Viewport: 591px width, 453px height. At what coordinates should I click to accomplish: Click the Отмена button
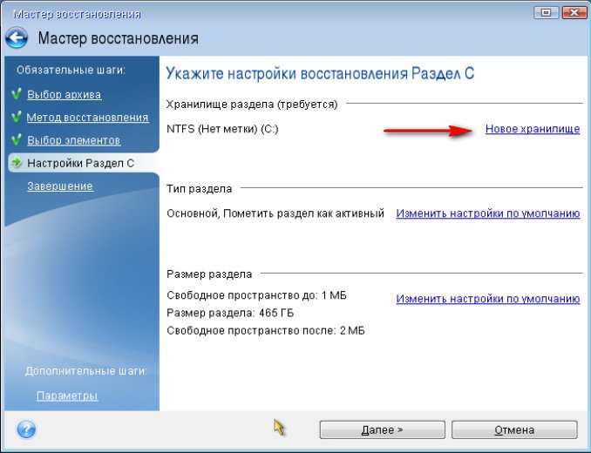point(514,429)
